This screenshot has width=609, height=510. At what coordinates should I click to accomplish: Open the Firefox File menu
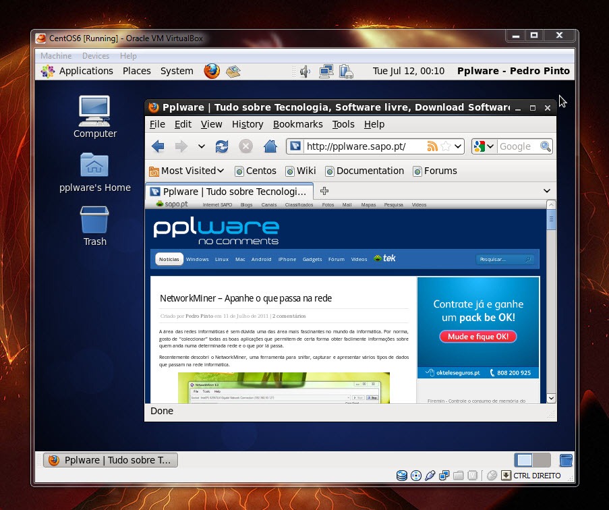(157, 124)
